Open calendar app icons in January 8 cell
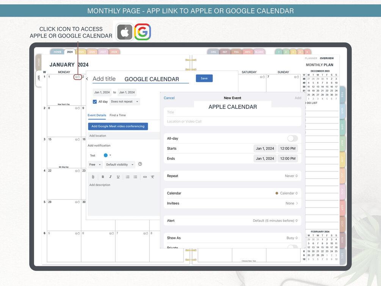Screen dimensions: 381x286 77,108
